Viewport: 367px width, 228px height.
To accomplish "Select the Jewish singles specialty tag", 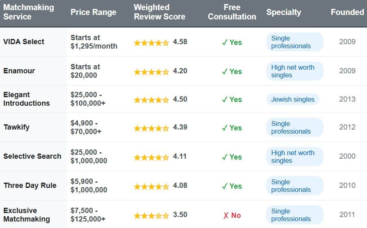I will click(x=293, y=99).
